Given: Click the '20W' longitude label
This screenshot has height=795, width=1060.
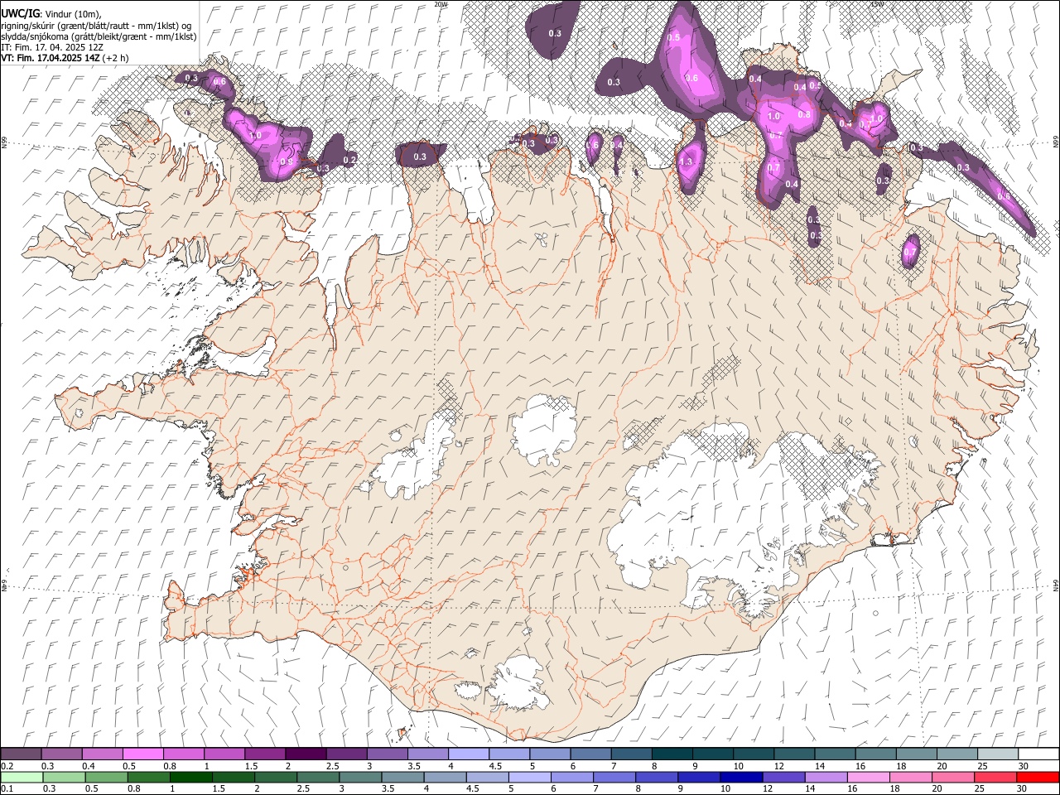Looking at the screenshot, I should tap(441, 4).
